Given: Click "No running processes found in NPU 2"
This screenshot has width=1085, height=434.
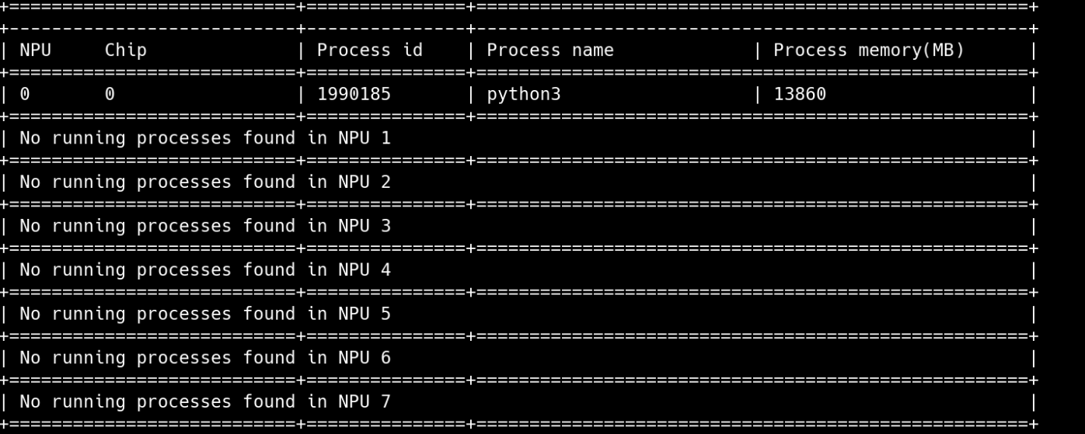Looking at the screenshot, I should pos(204,182).
